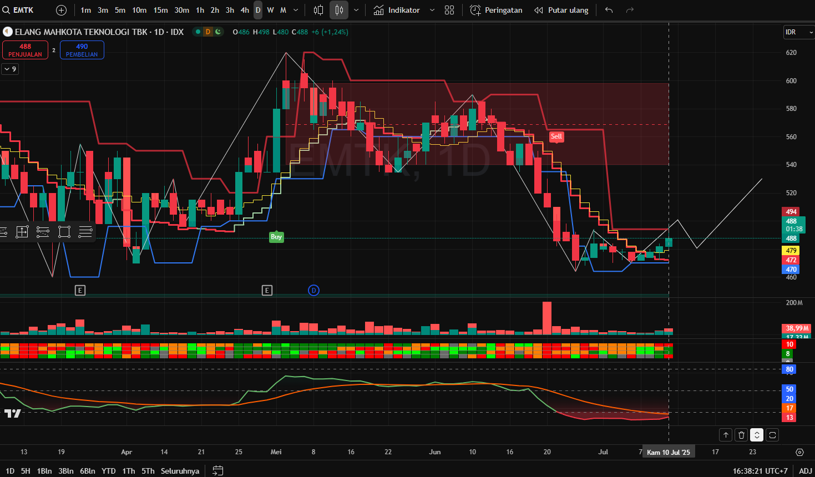This screenshot has width=815, height=477.
Task: Click the Kam 10 Jul '25 date label
Action: pyautogui.click(x=669, y=452)
